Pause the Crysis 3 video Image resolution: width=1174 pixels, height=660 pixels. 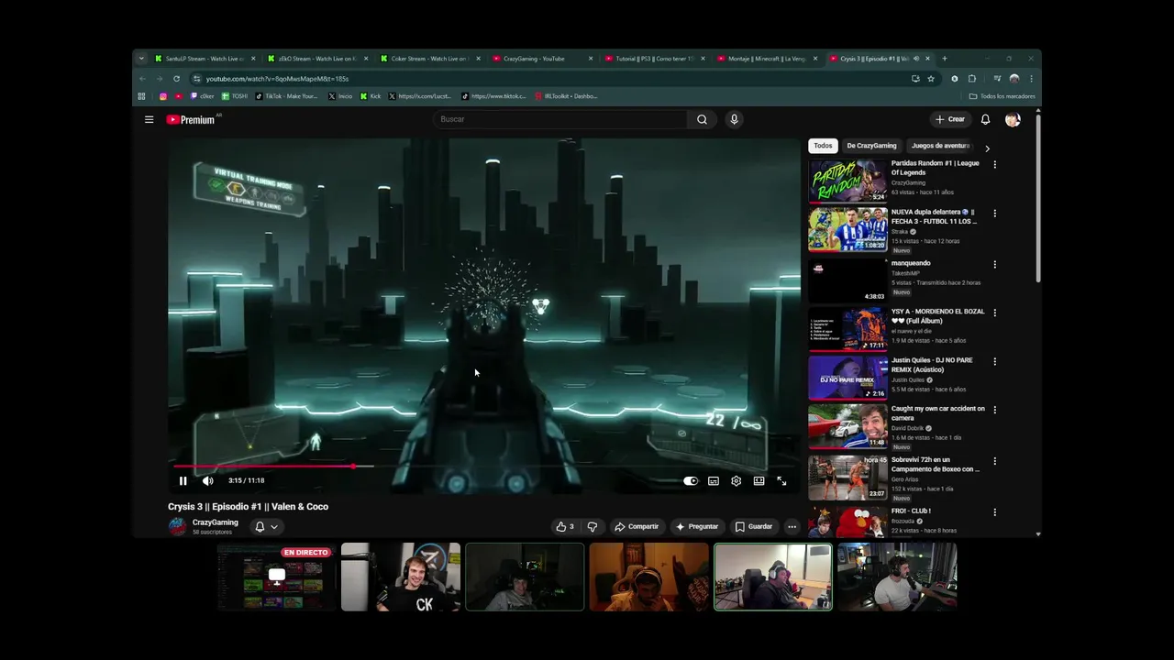(x=183, y=480)
